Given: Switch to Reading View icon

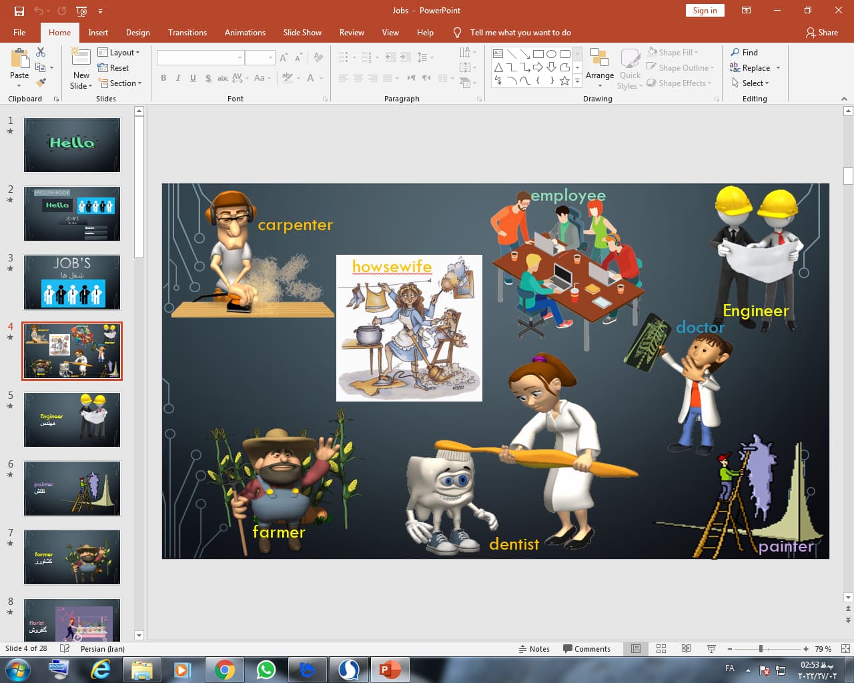Looking at the screenshot, I should [x=686, y=649].
